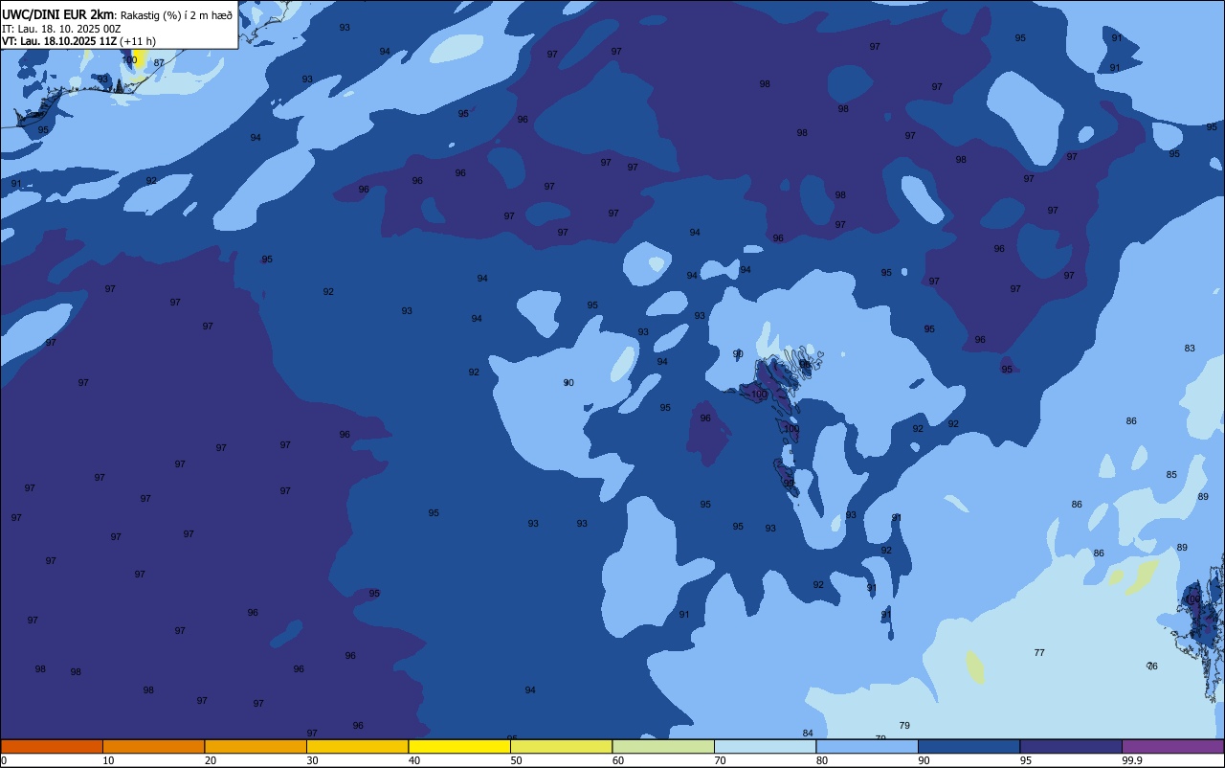The width and height of the screenshot is (1225, 768).
Task: Click the 40–50 bright yellow legend swatch
Action: 459,746
